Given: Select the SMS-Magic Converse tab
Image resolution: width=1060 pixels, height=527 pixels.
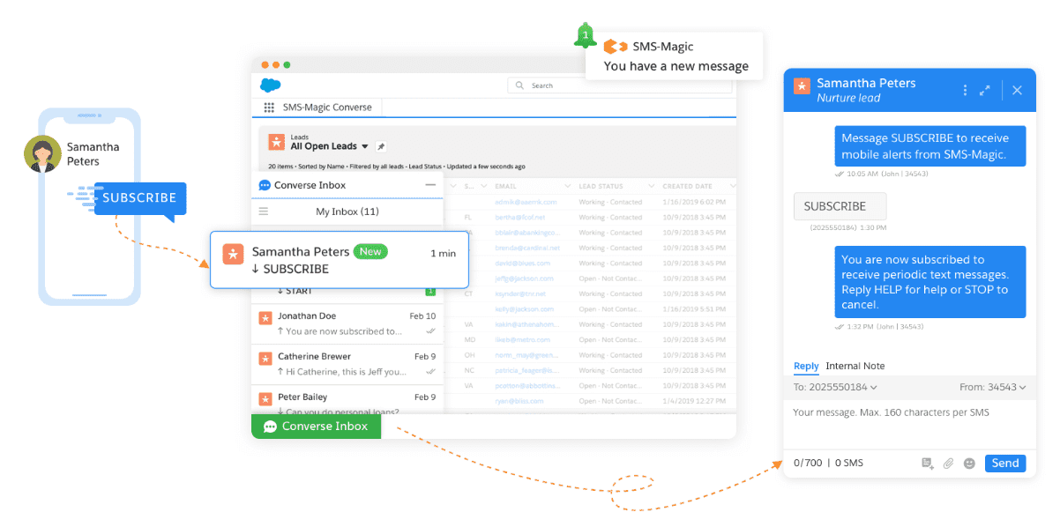Looking at the screenshot, I should tap(327, 108).
